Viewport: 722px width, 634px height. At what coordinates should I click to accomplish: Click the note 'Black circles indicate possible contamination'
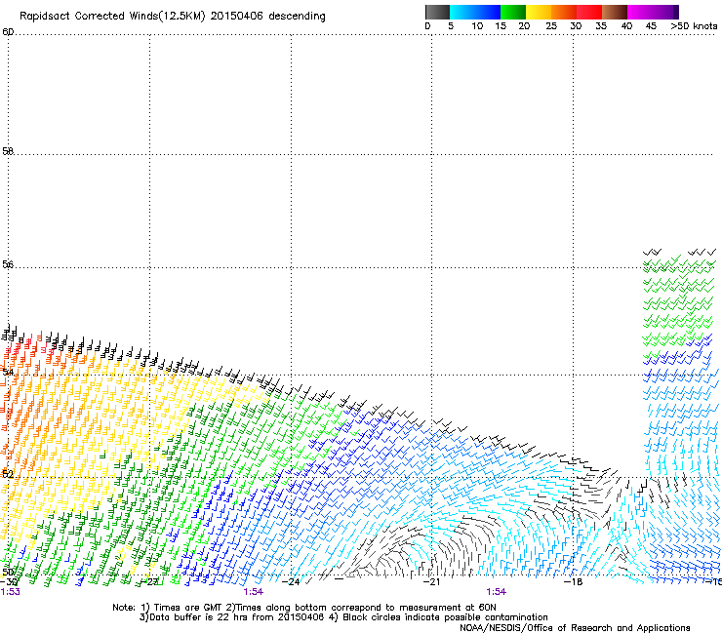(445, 617)
